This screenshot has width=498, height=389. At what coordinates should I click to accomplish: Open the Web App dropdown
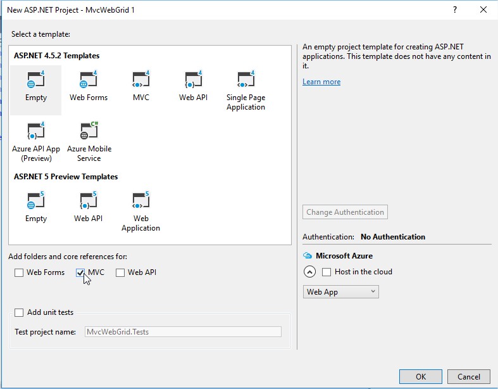341,291
